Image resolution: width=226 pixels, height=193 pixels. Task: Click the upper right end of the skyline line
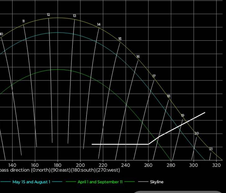[x=204, y=113]
